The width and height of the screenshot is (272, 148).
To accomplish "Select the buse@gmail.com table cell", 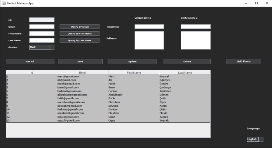I will click(82, 88).
